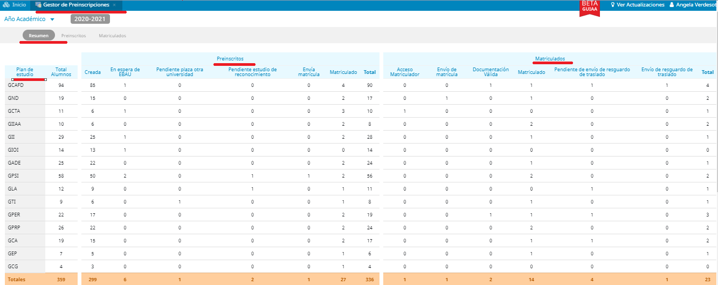Select the Resumen tab
The height and width of the screenshot is (285, 718).
[39, 36]
